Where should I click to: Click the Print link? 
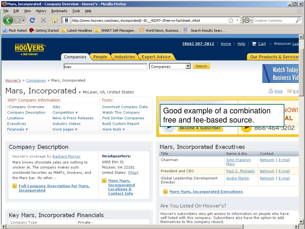pos(278,91)
